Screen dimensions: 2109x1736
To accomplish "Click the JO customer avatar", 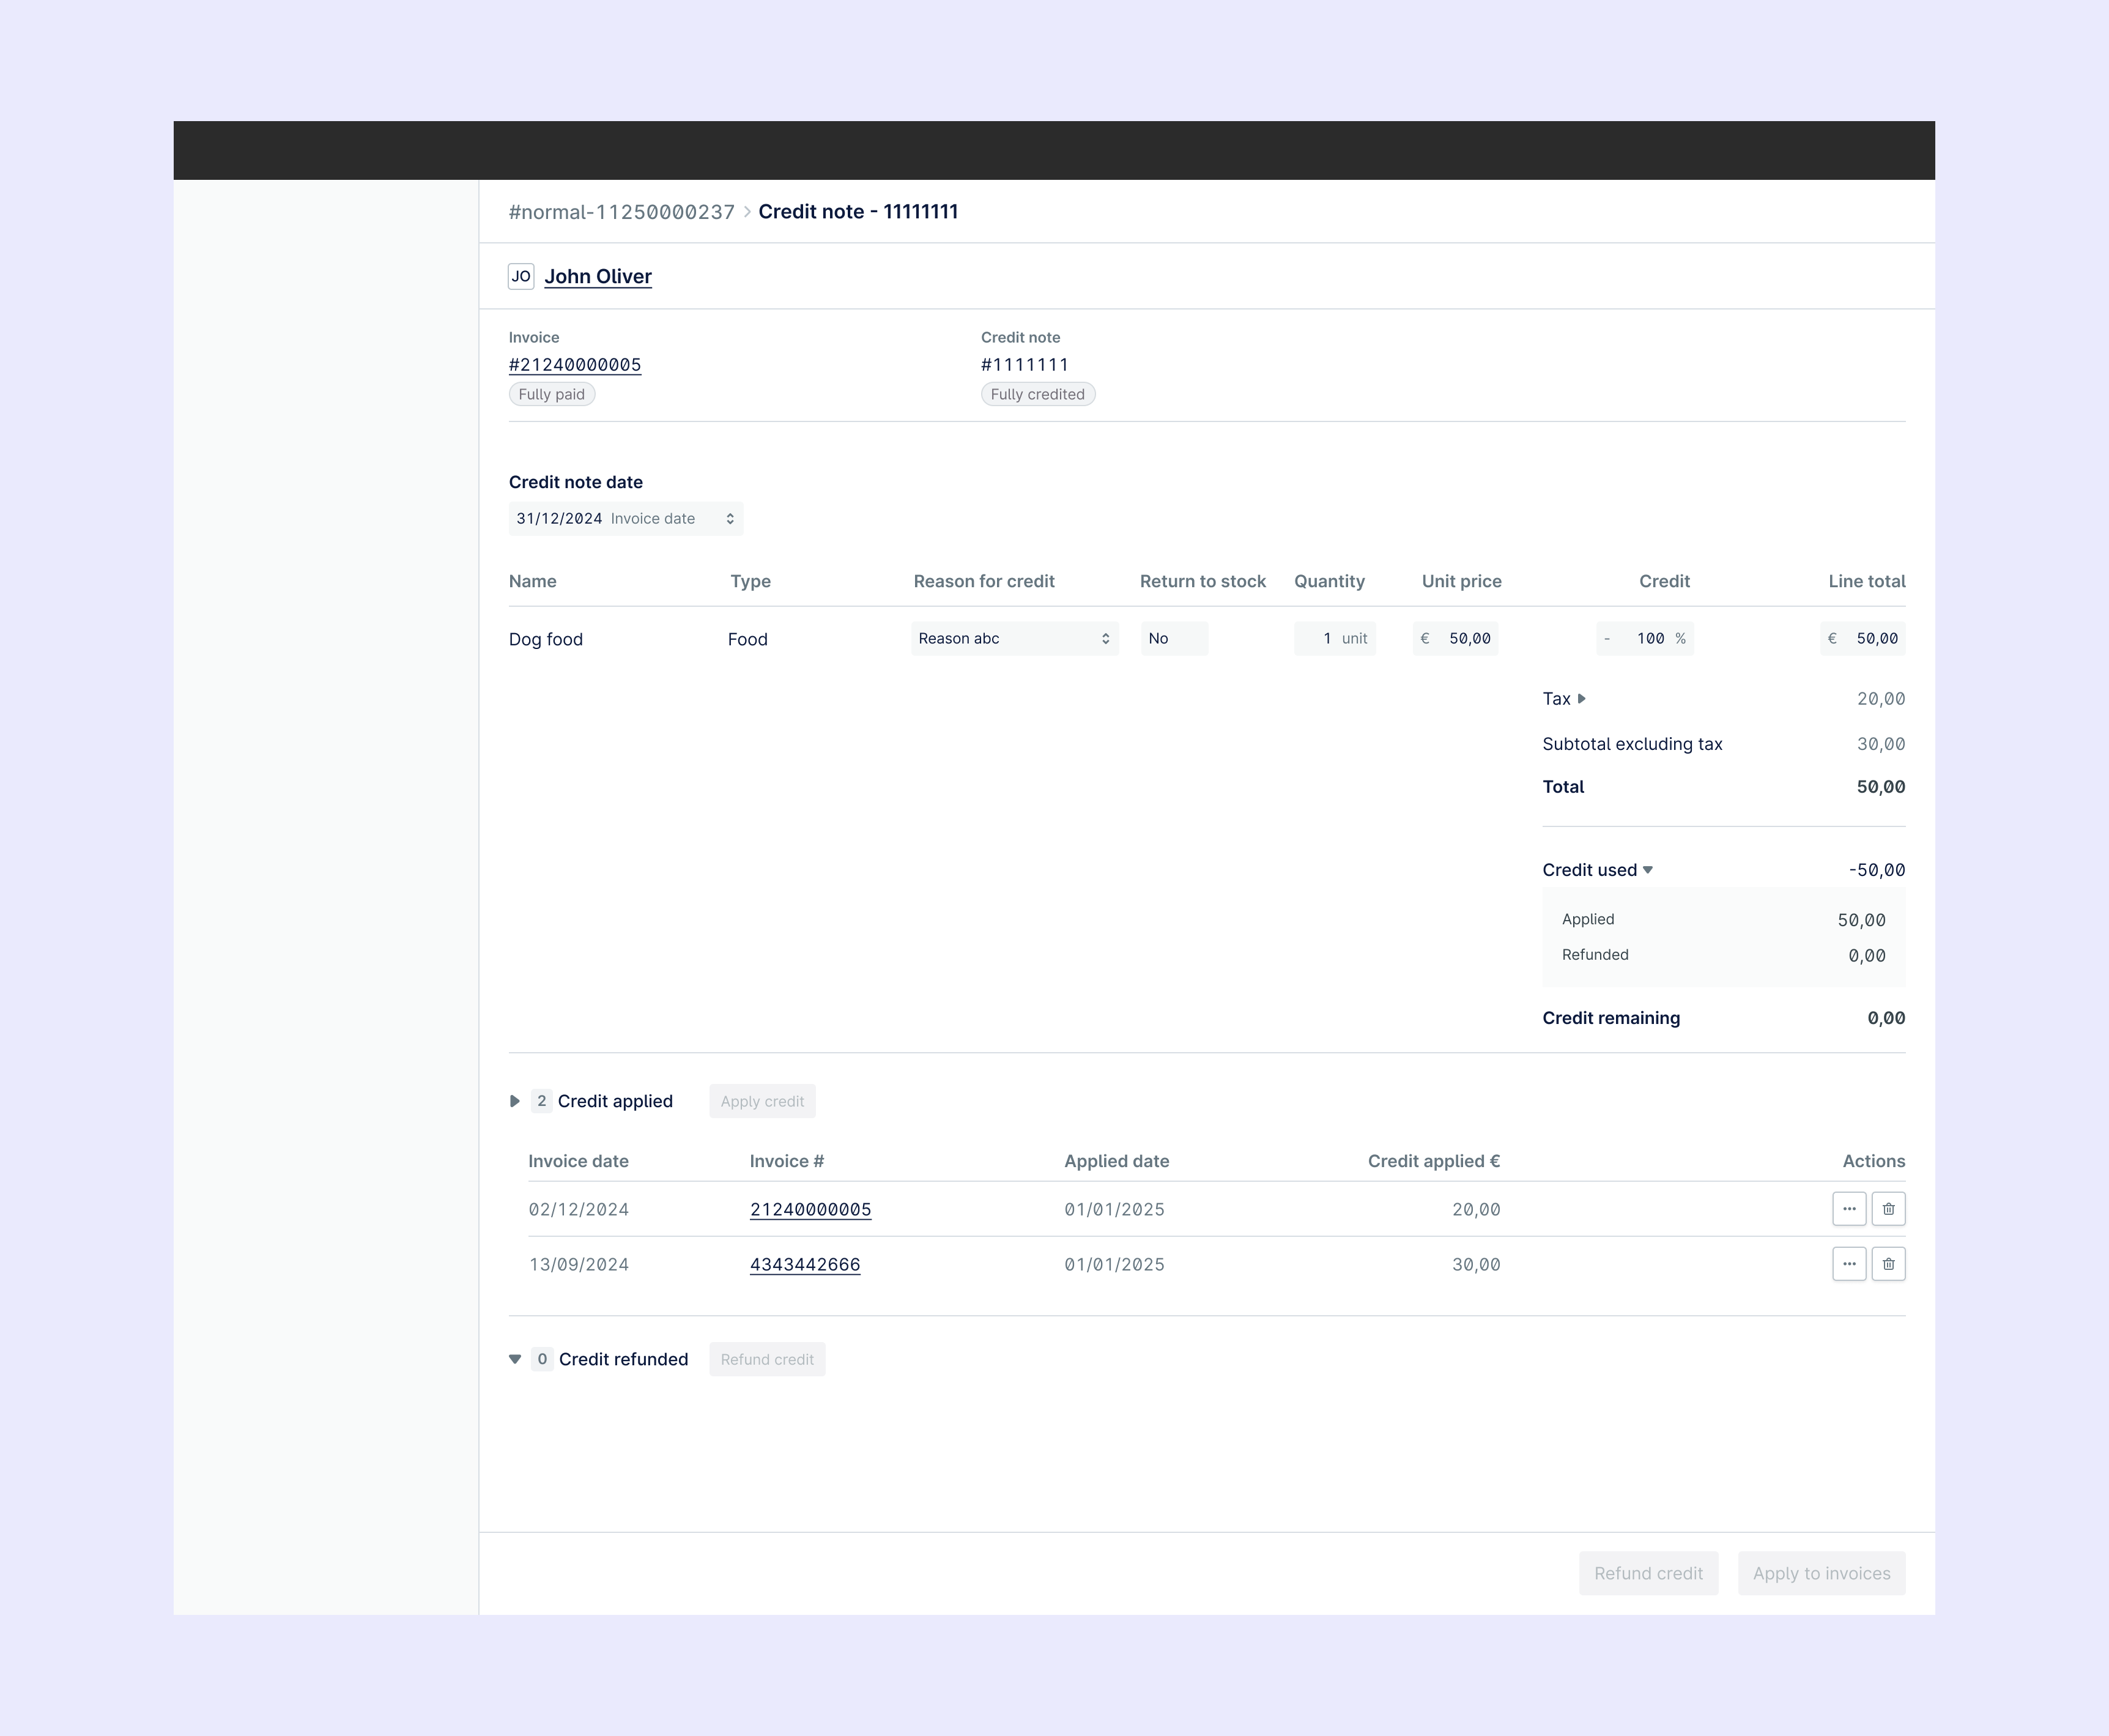I will [x=521, y=276].
